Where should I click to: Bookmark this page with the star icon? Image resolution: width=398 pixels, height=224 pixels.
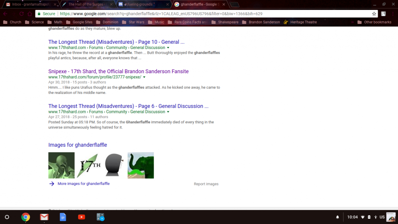374,14
